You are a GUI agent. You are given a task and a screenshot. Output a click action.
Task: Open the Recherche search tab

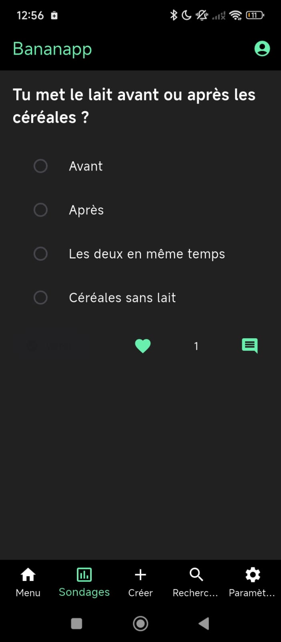196,582
